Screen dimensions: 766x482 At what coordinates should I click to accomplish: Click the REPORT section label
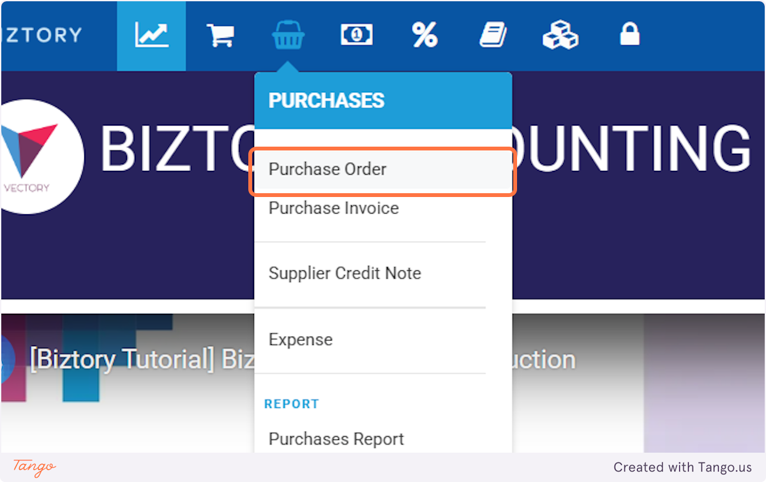pos(292,404)
